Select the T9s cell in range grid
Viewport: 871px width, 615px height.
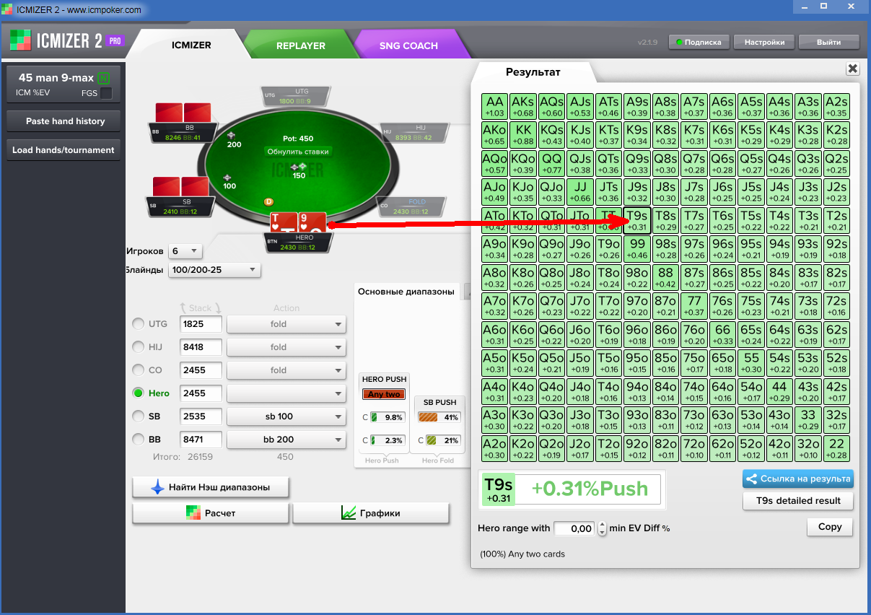click(x=637, y=220)
